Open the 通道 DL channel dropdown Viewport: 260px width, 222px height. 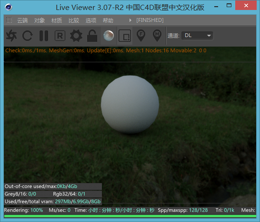[197, 36]
